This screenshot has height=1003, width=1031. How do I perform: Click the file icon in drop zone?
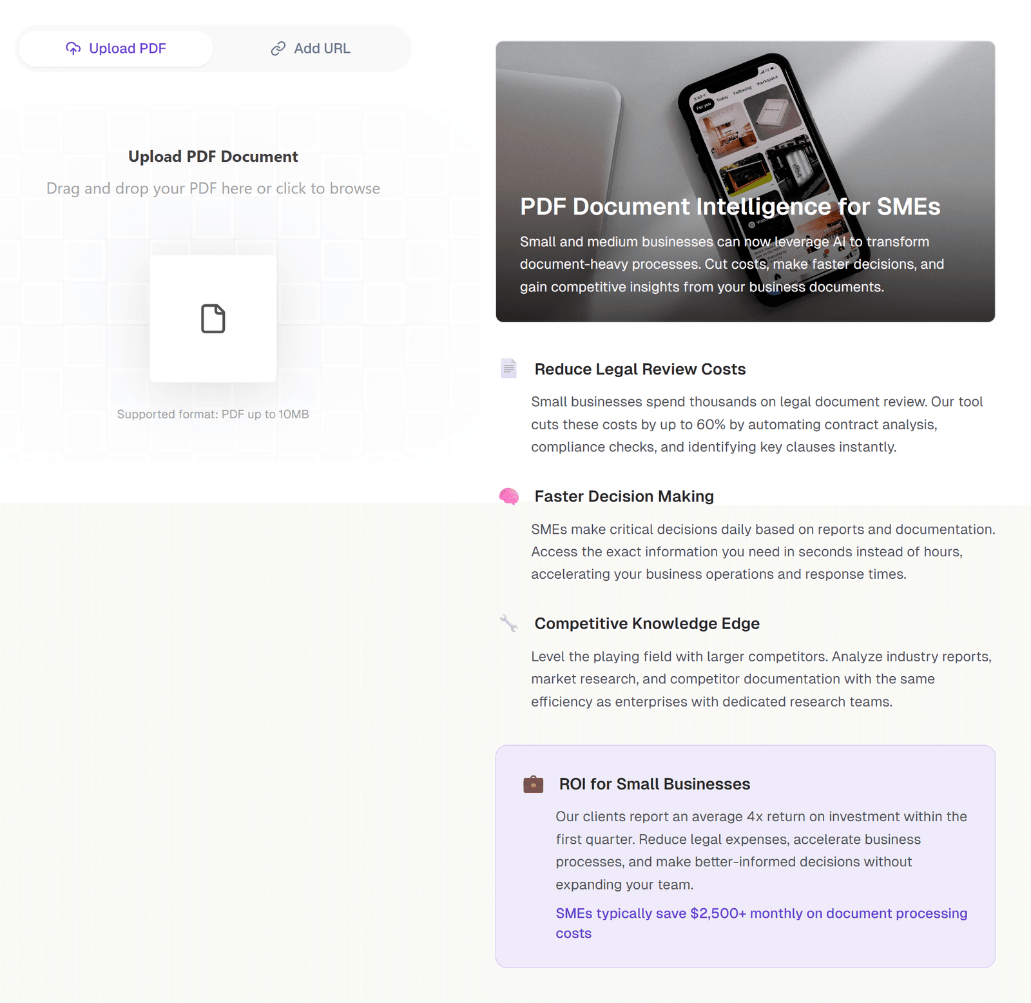(213, 318)
